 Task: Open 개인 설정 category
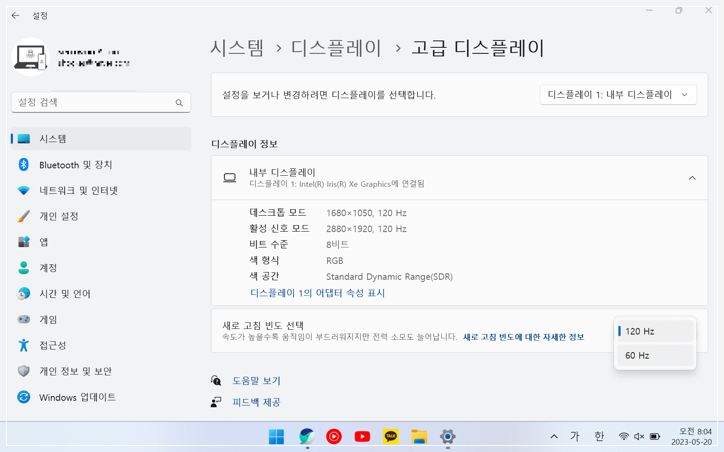101,216
